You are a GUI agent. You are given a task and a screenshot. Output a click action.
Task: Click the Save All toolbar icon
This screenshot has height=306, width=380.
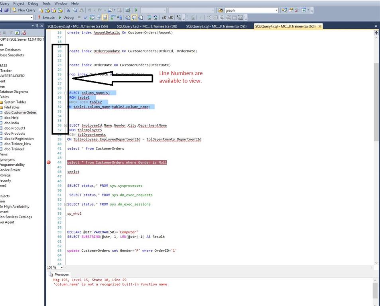[6, 10]
